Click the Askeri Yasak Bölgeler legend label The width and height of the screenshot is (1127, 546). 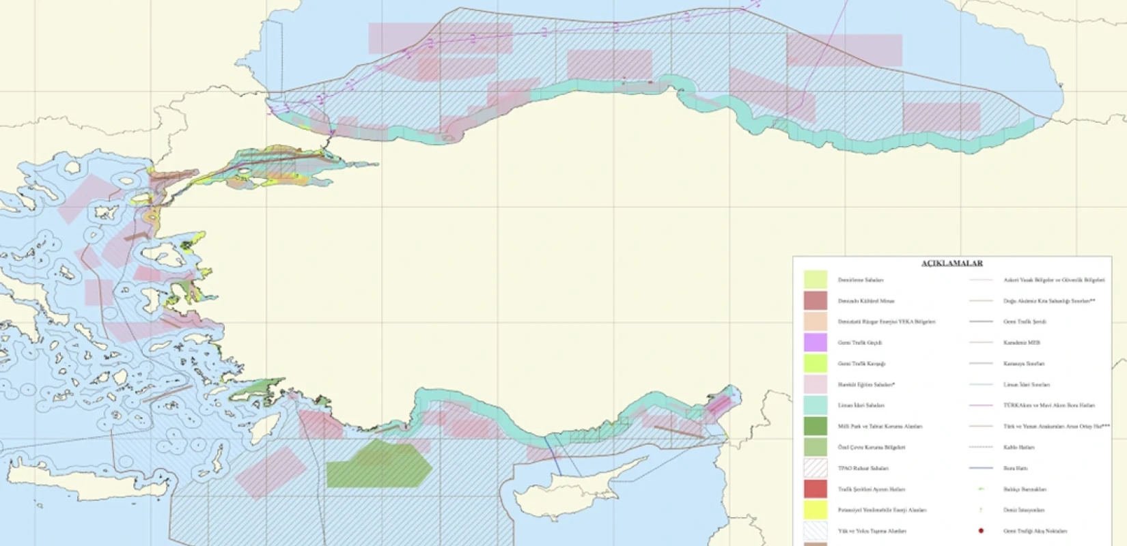[x=1053, y=280]
